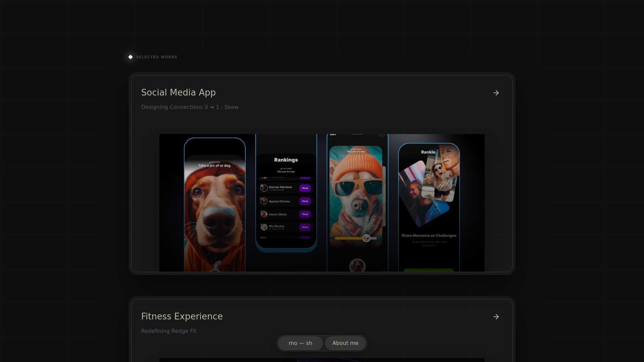This screenshot has height=362, width=644.
Task: Click the Fitness Experience arrow icon
Action: 496,317
